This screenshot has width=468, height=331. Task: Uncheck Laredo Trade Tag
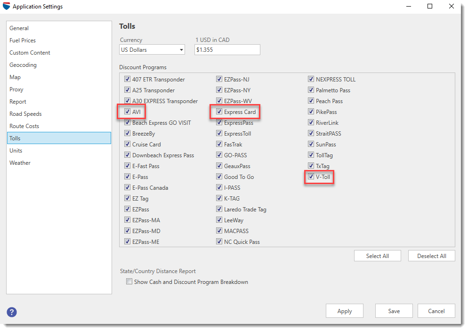click(219, 209)
